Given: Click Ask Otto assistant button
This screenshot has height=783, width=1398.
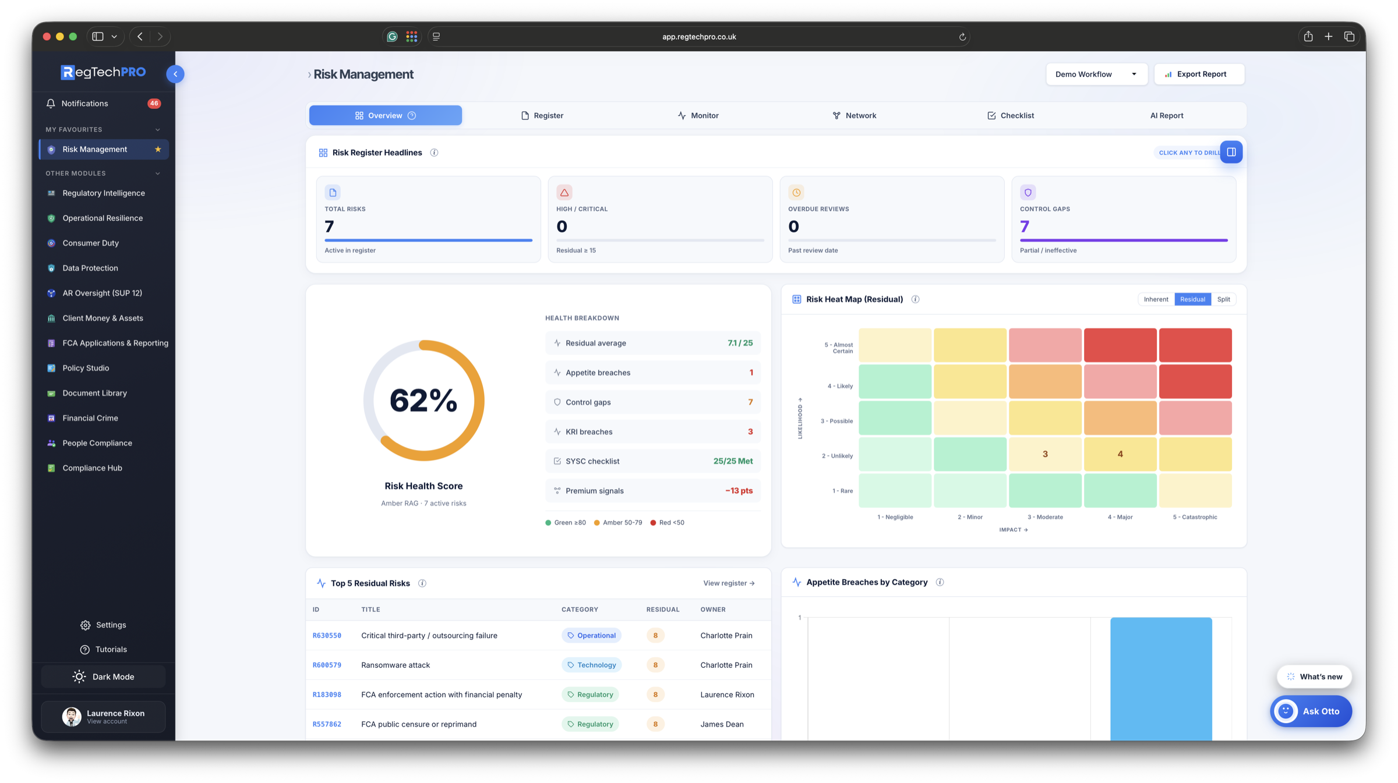Looking at the screenshot, I should 1311,711.
